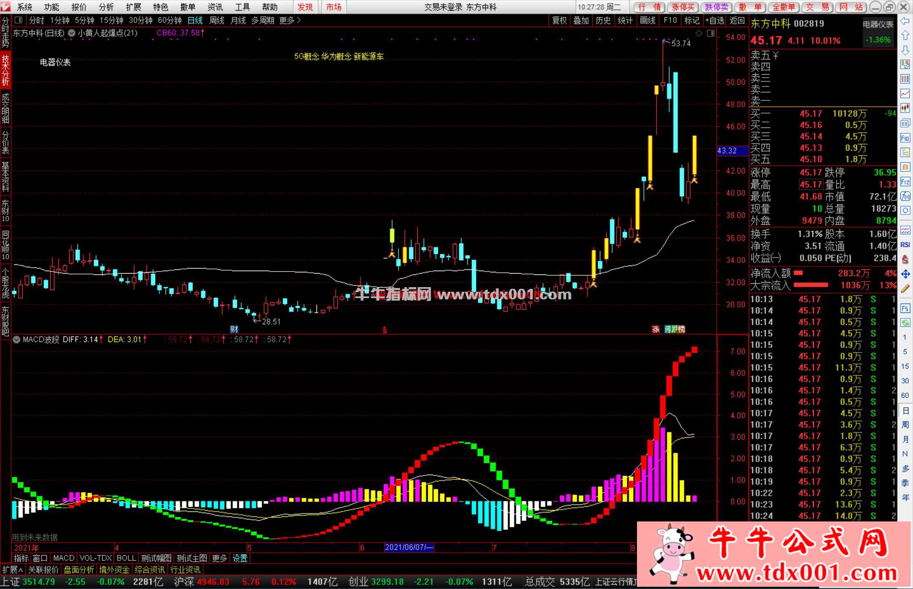Open the 报价 menu

(79, 7)
